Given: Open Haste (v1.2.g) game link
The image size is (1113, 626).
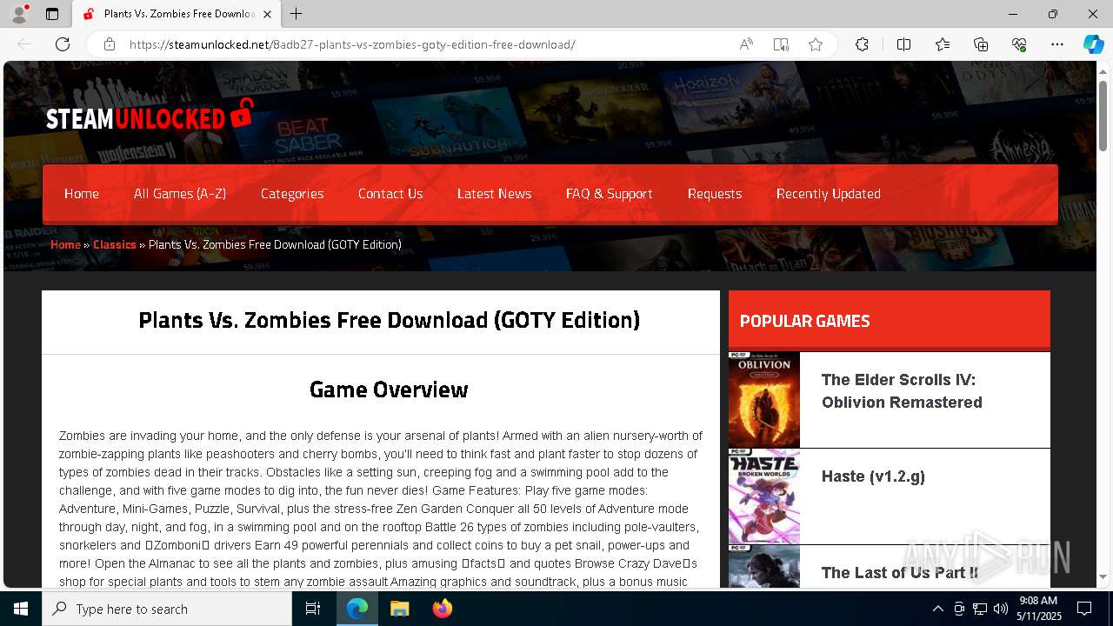Looking at the screenshot, I should [x=873, y=476].
